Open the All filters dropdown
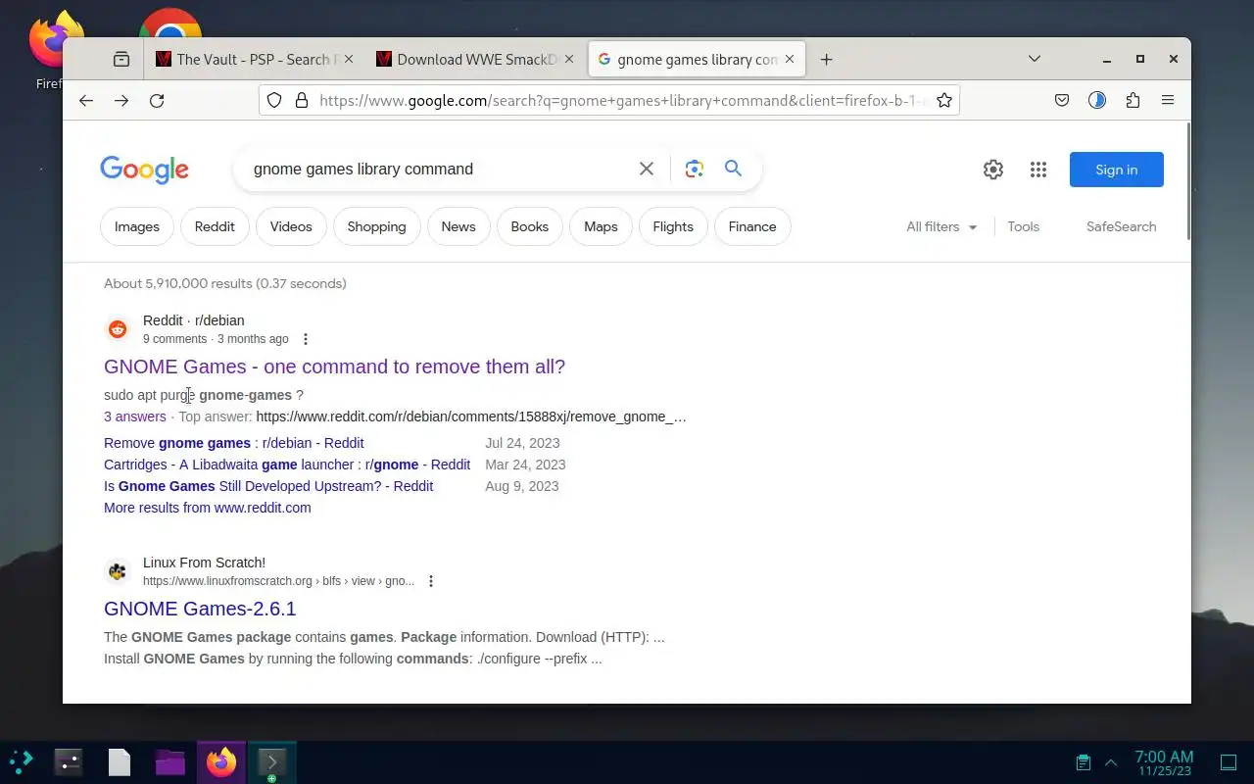The image size is (1254, 784). [x=941, y=226]
